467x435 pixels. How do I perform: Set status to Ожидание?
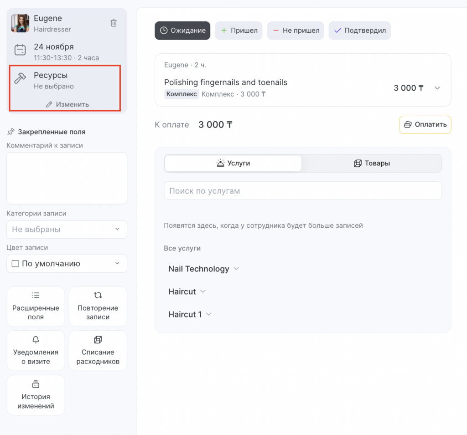pos(182,31)
